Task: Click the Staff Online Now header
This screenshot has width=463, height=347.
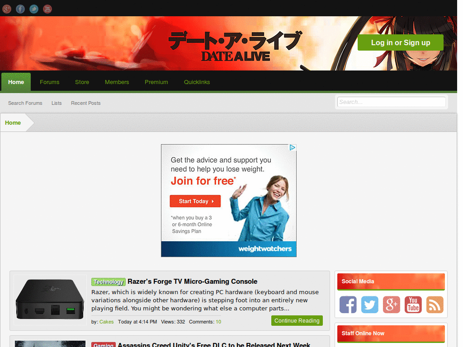Action: pos(391,333)
